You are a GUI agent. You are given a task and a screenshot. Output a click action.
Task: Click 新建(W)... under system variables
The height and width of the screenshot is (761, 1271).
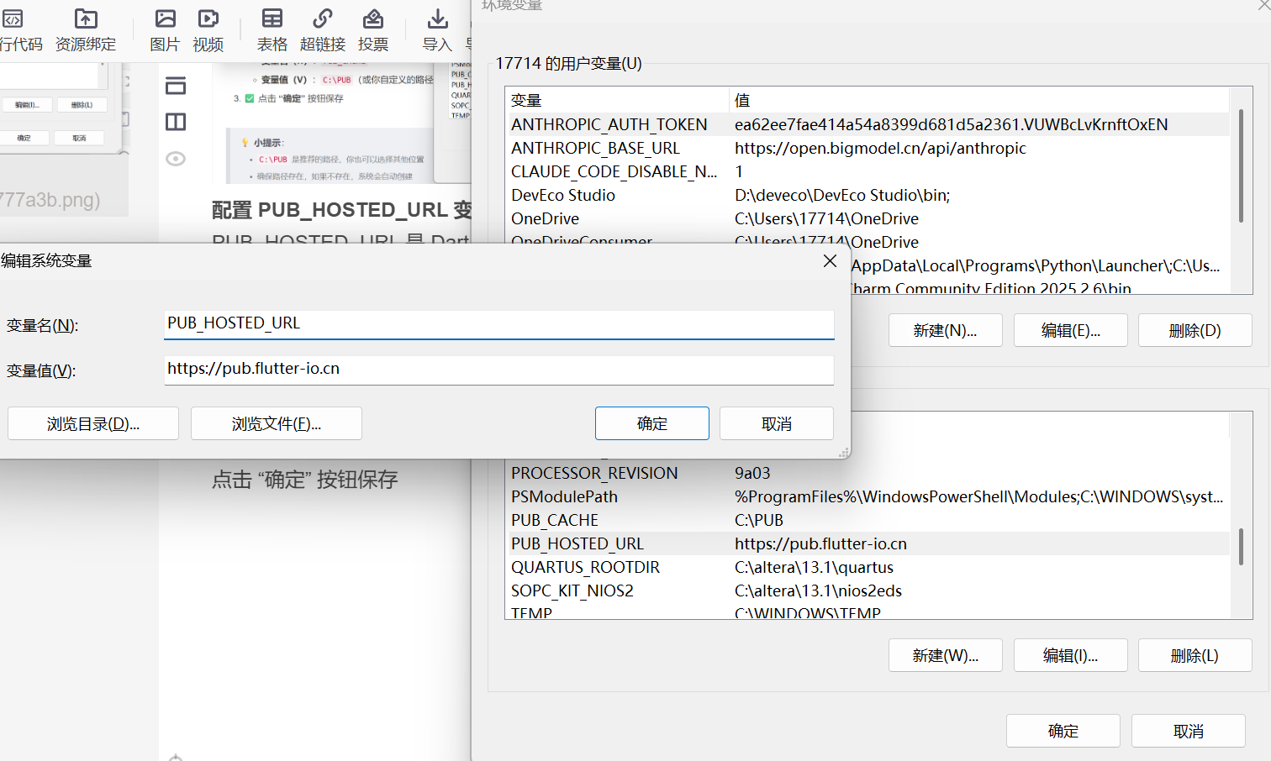click(946, 655)
